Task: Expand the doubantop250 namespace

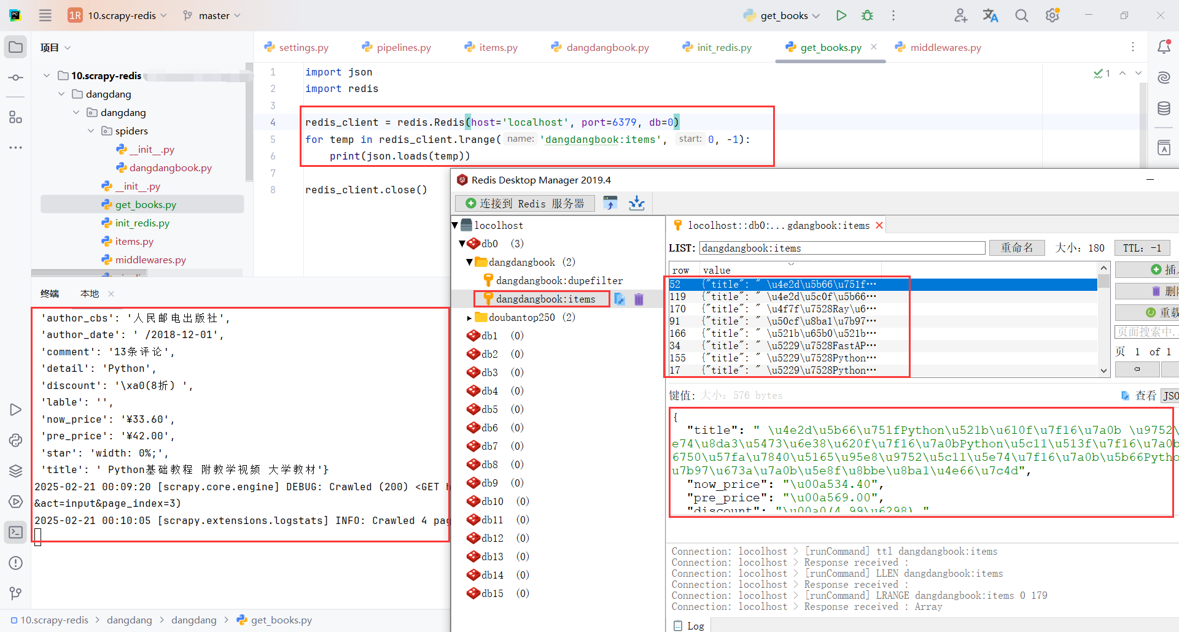Action: point(469,318)
